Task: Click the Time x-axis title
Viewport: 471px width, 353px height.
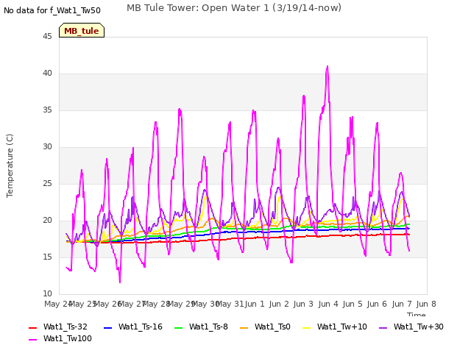Action: [x=417, y=314]
